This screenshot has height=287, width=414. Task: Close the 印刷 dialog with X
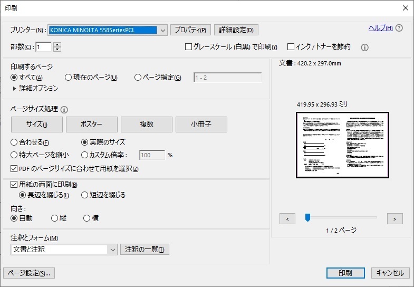point(406,8)
